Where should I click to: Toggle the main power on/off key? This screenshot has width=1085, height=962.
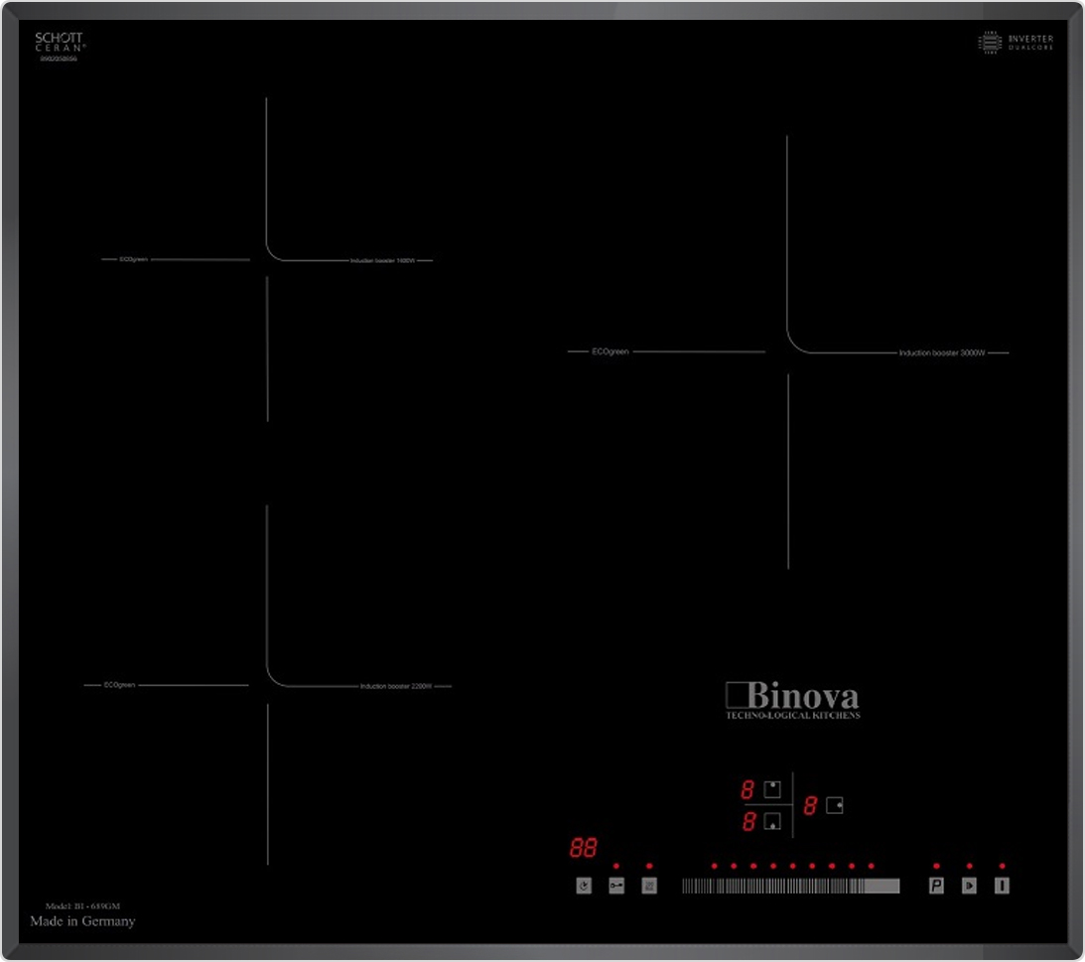tap(1002, 886)
